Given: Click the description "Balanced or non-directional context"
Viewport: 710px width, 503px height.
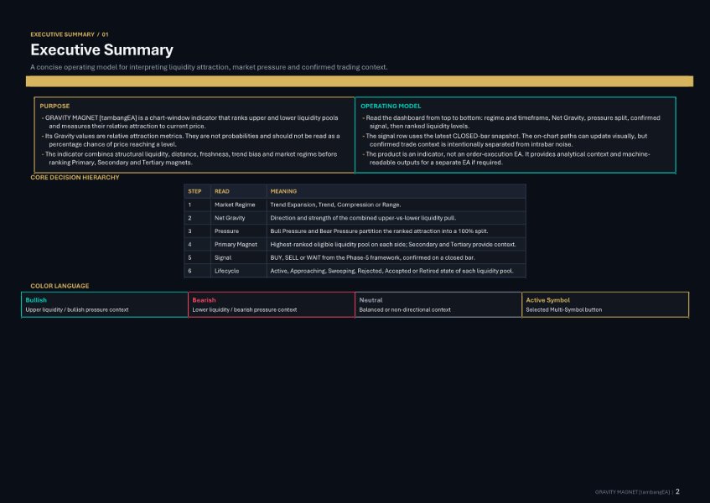Looking at the screenshot, I should coord(405,309).
